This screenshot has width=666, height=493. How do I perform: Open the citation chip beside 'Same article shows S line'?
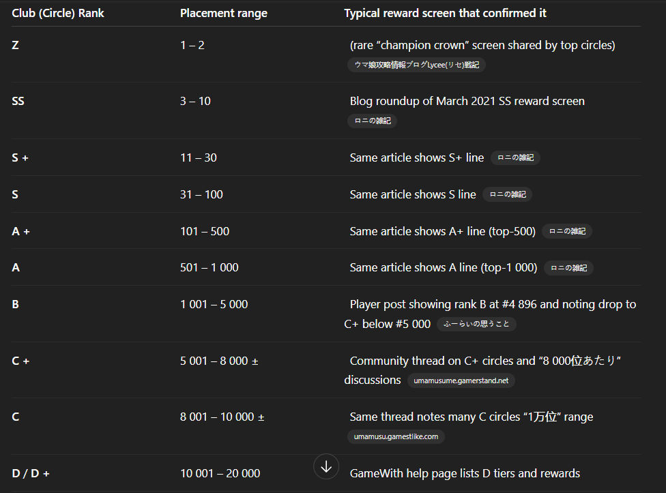click(x=508, y=194)
